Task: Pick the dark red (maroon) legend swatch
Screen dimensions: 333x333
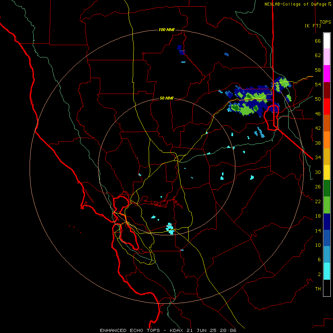Action: pyautogui.click(x=327, y=90)
